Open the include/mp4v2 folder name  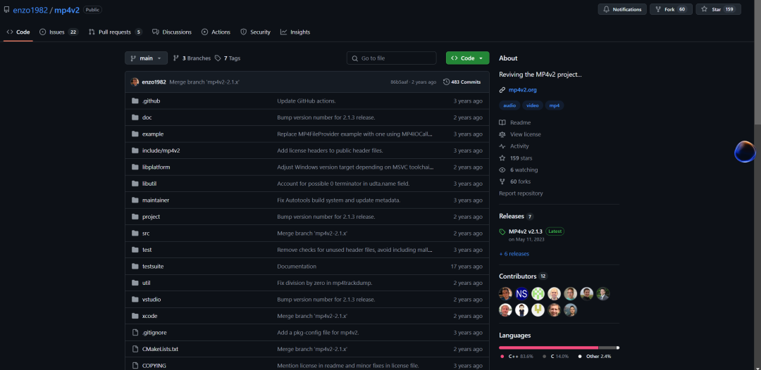click(161, 151)
